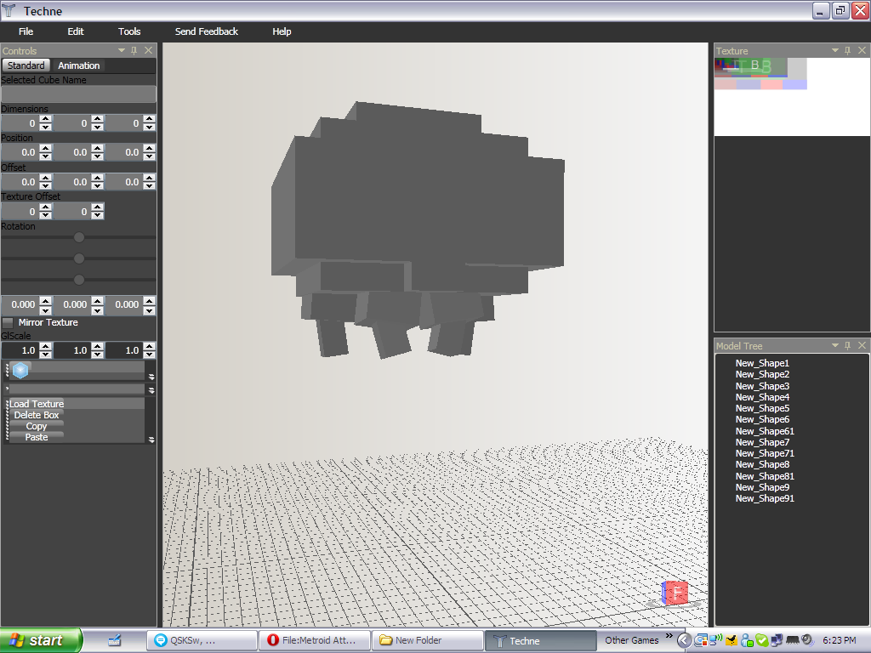This screenshot has width=871, height=653.
Task: Select New_Shape61 in the Model Tree
Action: 764,431
